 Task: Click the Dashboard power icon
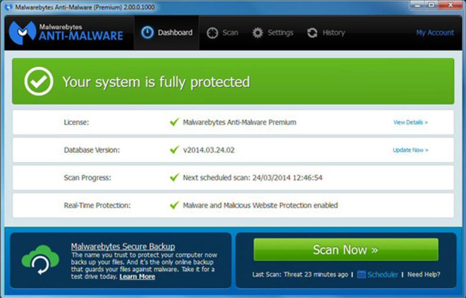[147, 33]
